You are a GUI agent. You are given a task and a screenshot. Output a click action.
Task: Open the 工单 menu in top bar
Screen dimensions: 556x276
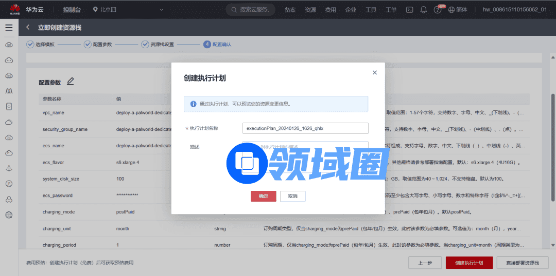pos(391,10)
